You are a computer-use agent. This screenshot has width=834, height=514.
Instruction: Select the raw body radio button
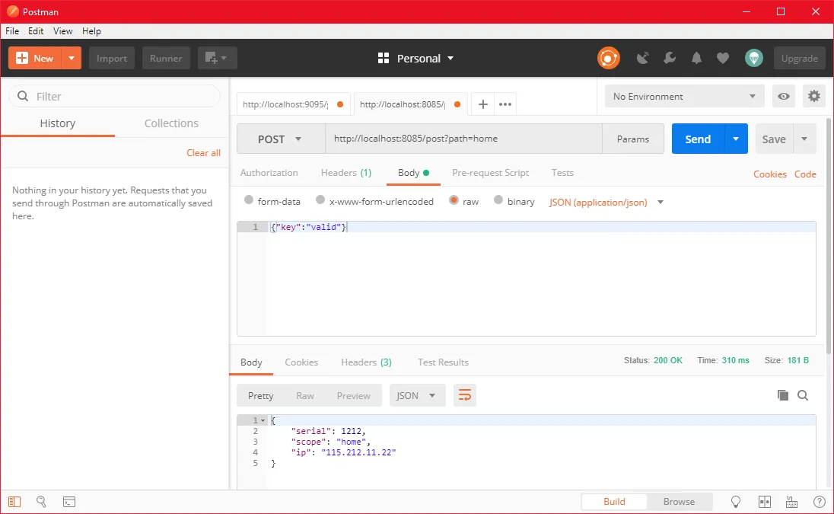tap(454, 200)
